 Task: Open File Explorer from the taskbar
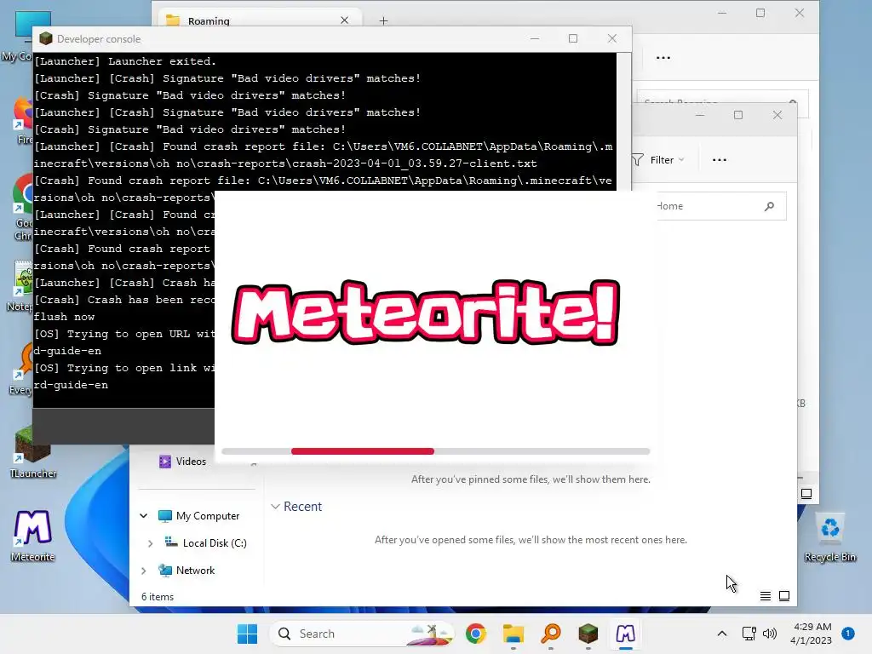(513, 634)
